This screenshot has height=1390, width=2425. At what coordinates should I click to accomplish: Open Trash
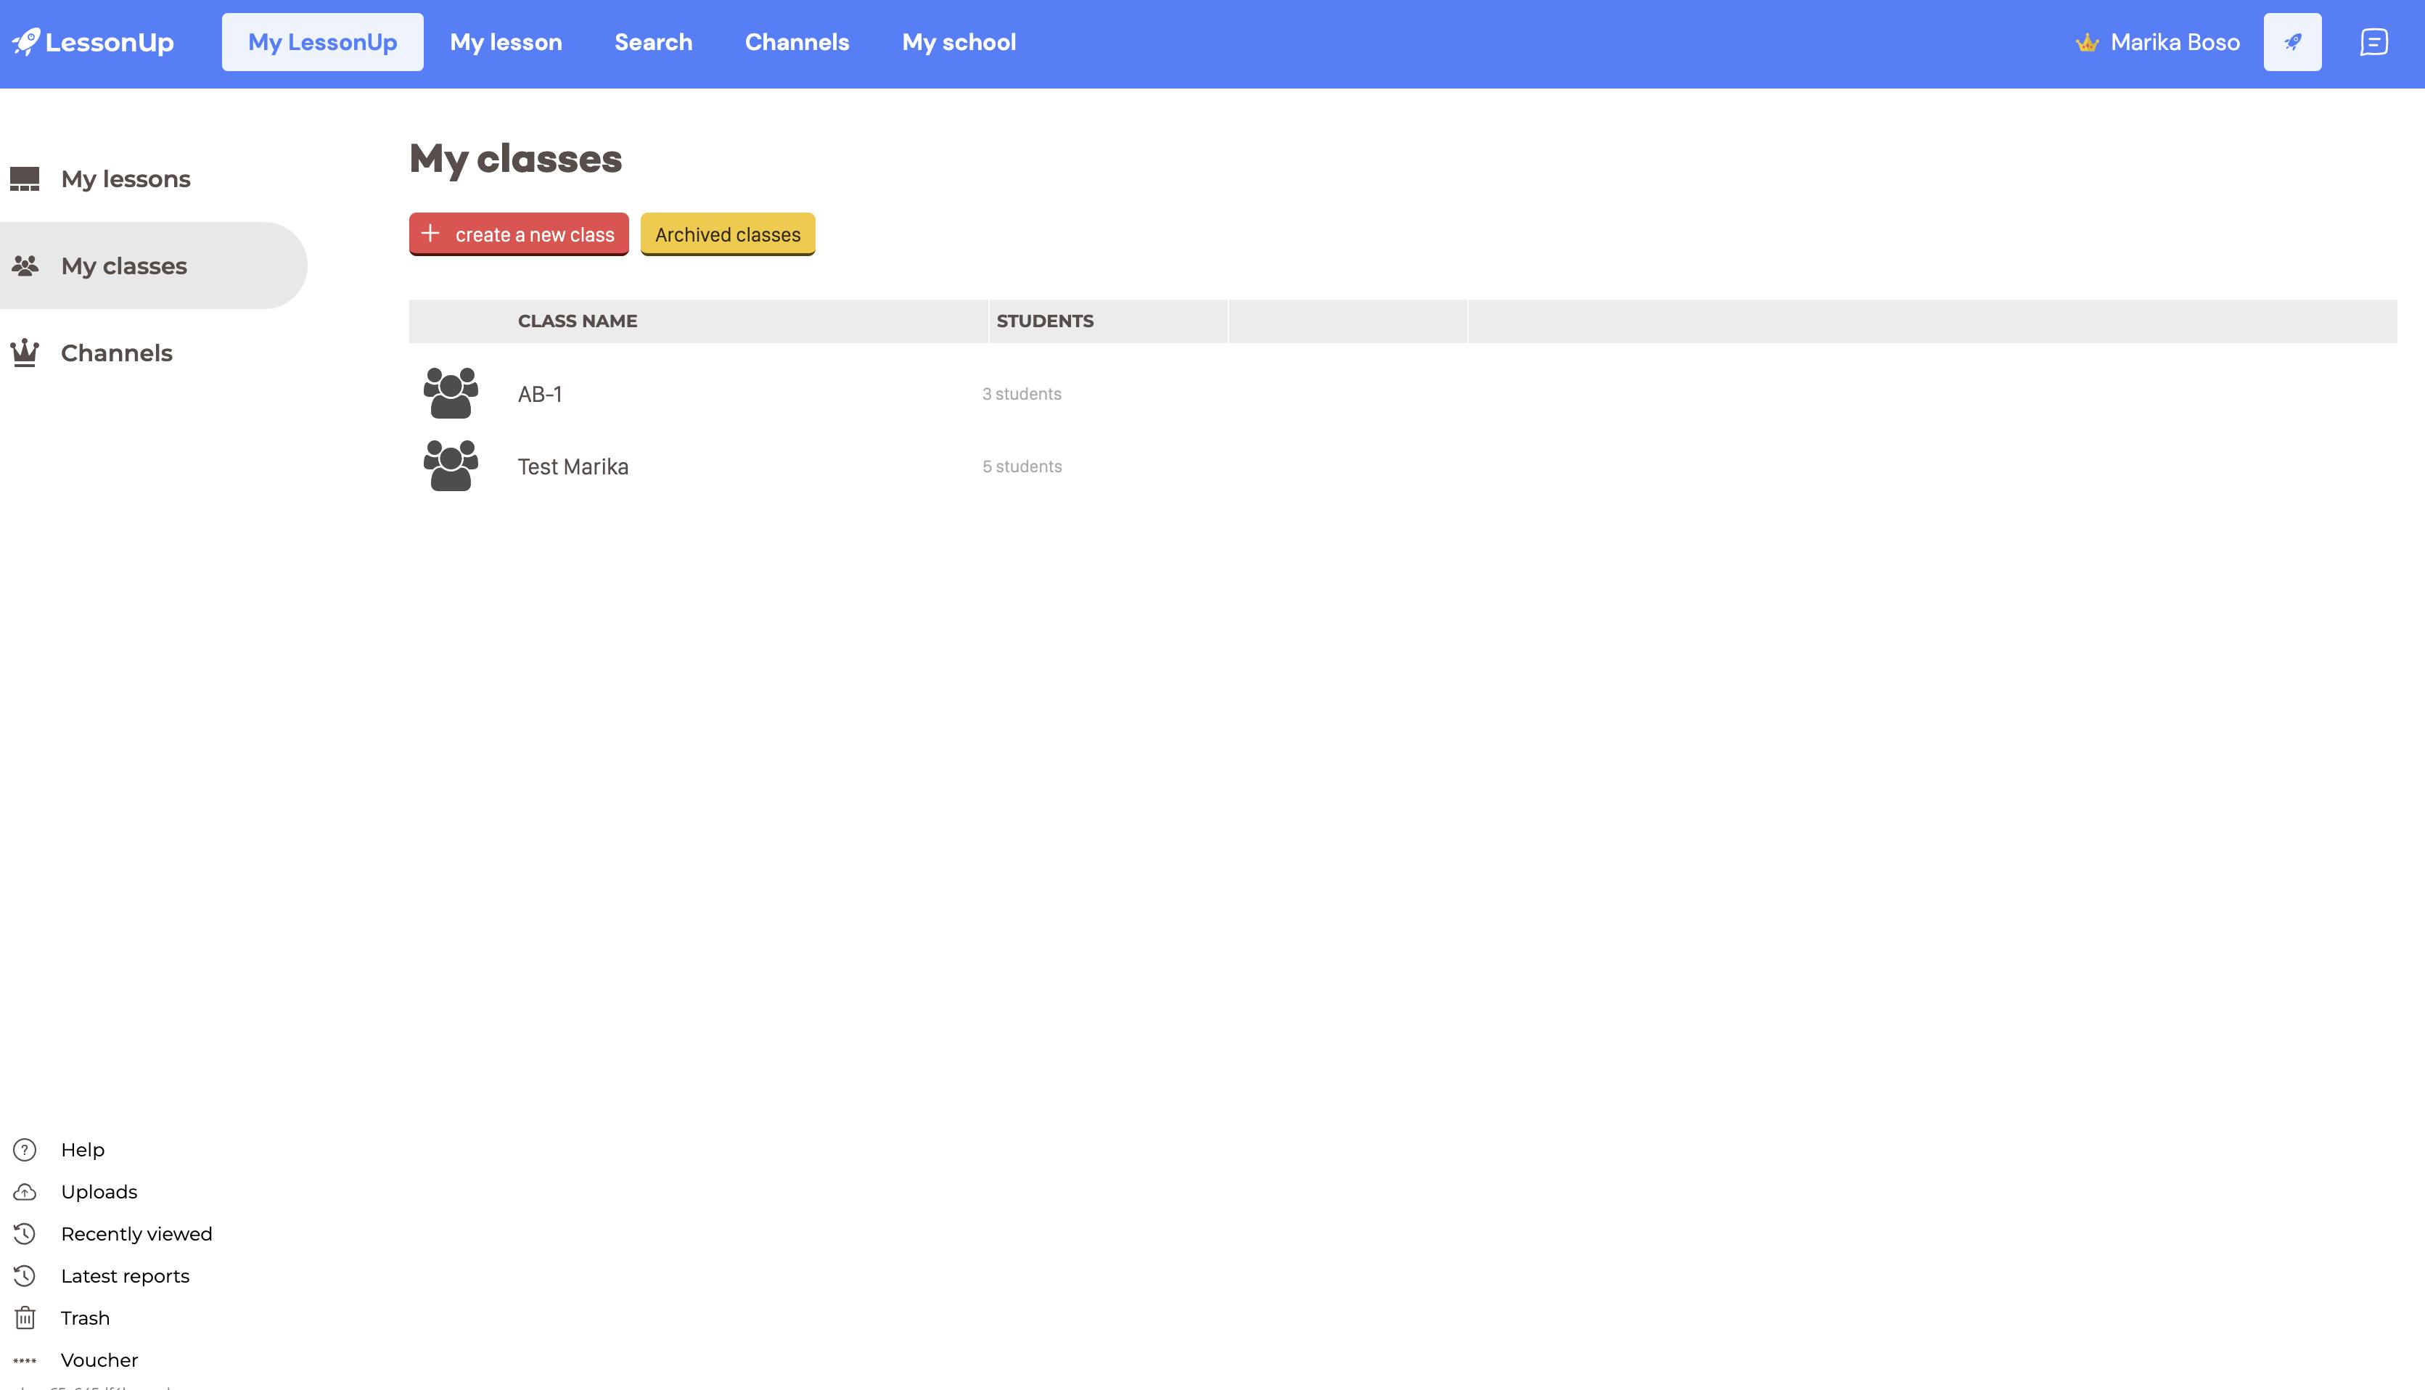(85, 1318)
